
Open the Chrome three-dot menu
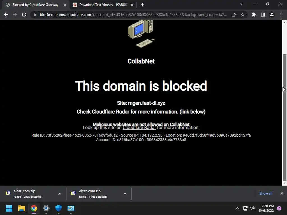(x=281, y=15)
